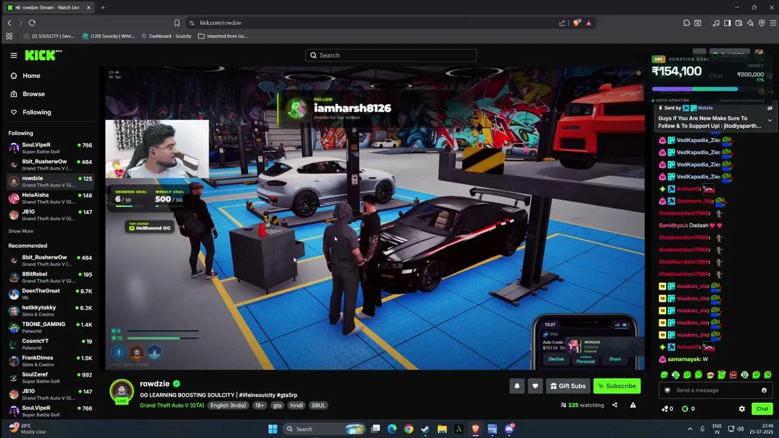The image size is (779, 438).
Task: Hide the pinned message in chat
Action: (x=769, y=108)
